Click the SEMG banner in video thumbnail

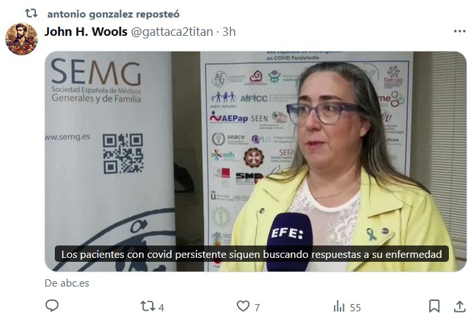pos(96,81)
